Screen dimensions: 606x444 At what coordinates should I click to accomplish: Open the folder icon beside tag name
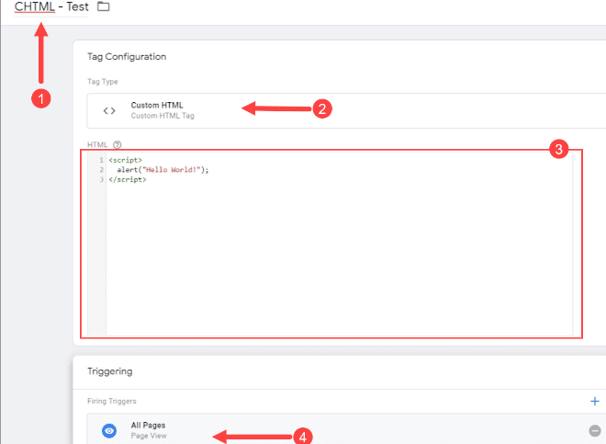click(x=103, y=6)
